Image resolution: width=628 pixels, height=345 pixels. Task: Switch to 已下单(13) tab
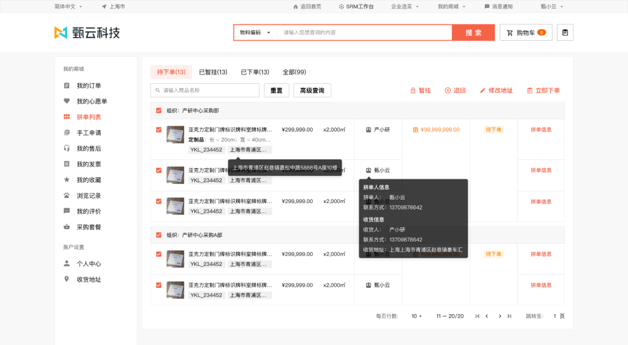click(255, 72)
